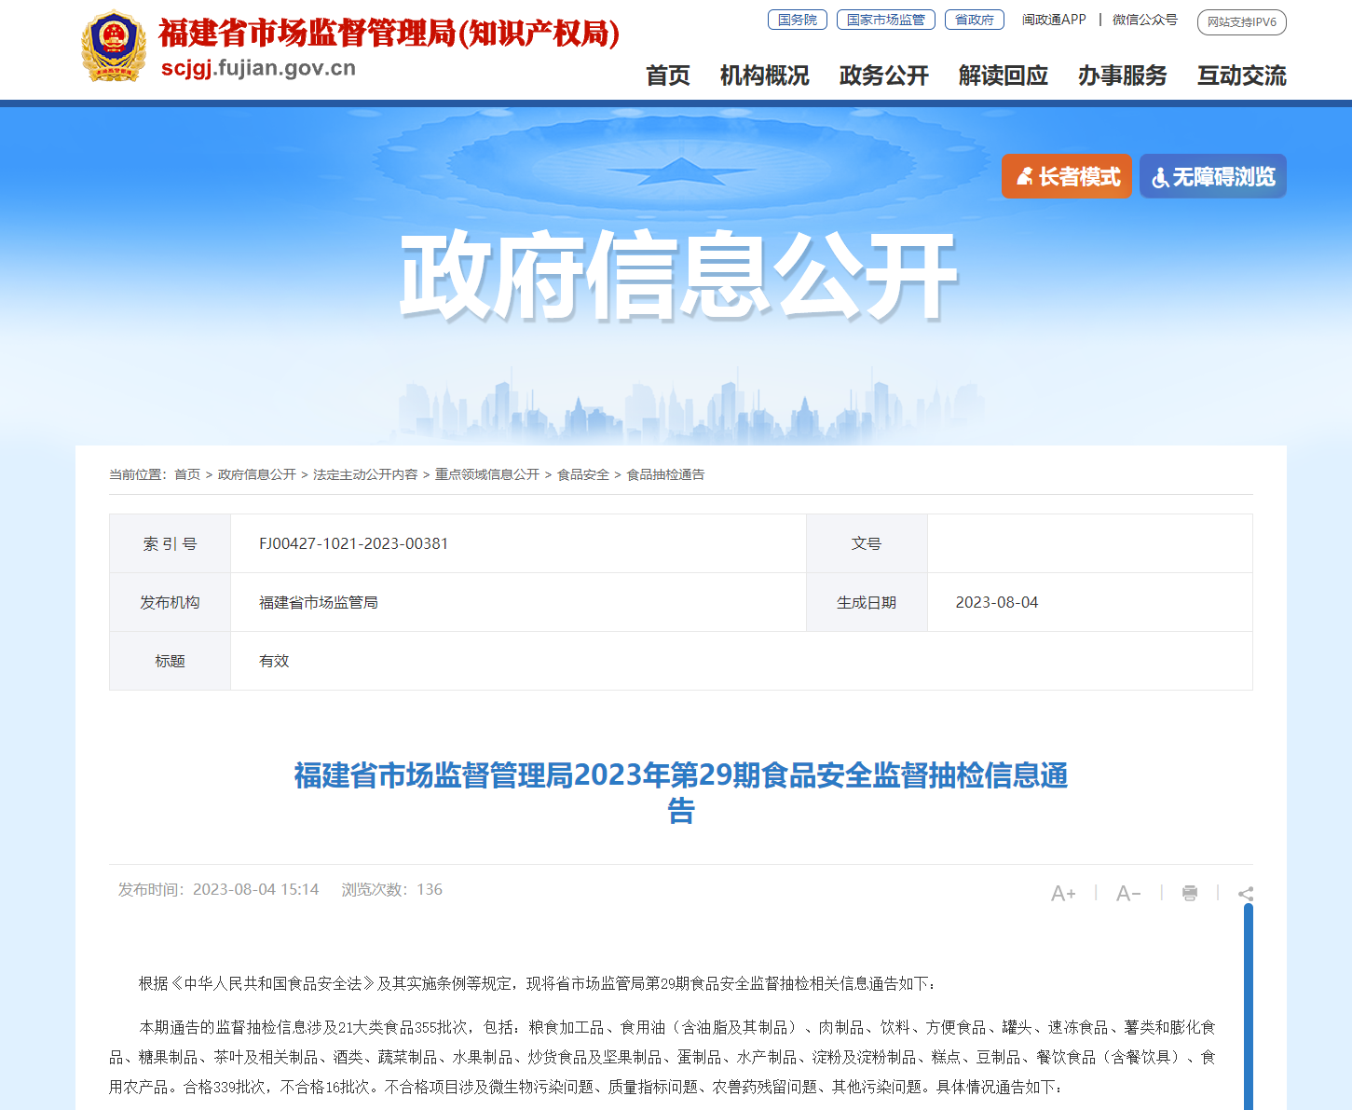
Task: Enable 长者模式 elder-friendly viewing mode
Action: tap(1067, 176)
